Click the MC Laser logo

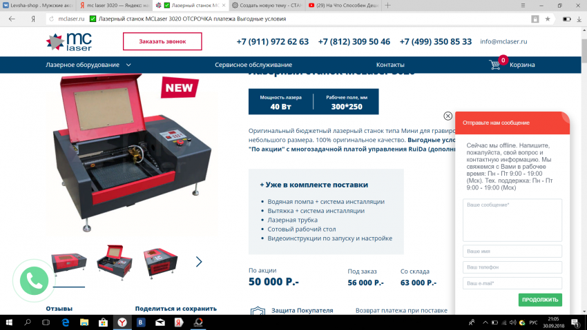pyautogui.click(x=69, y=41)
